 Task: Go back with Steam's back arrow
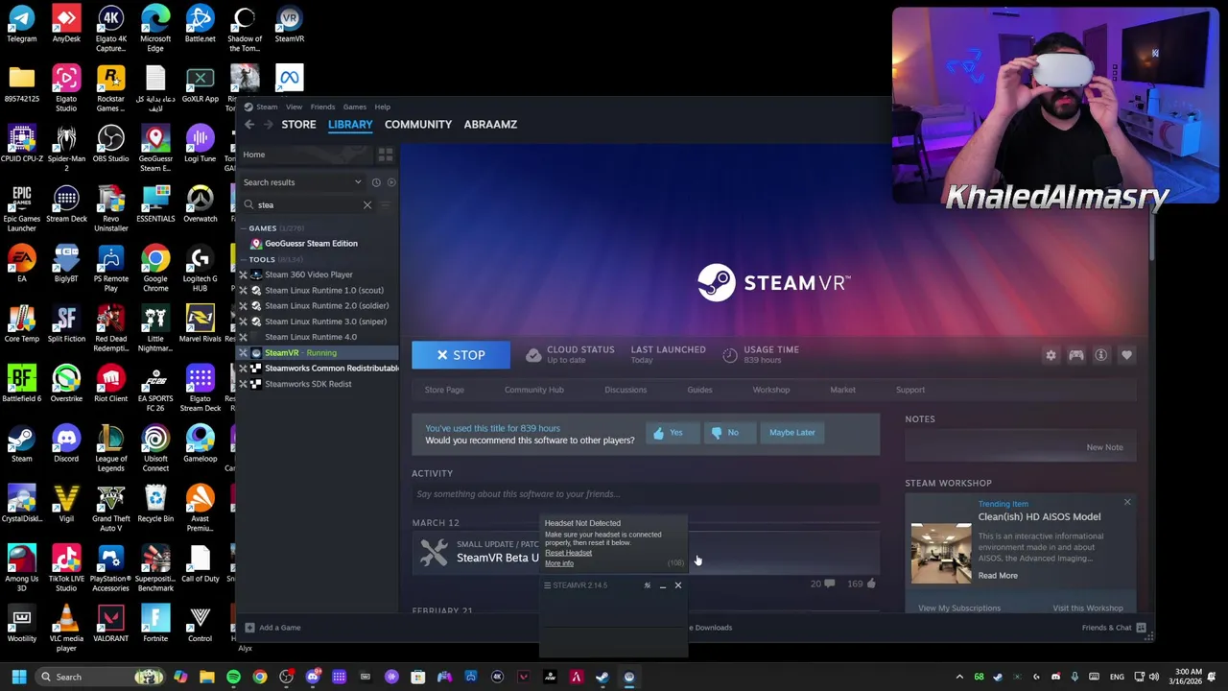point(249,125)
